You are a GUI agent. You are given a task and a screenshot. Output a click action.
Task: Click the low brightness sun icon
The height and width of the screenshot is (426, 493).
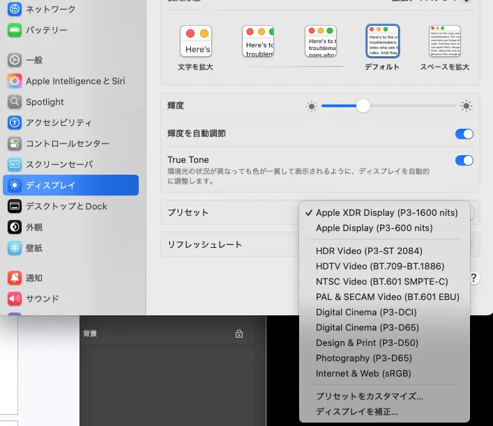tap(312, 106)
